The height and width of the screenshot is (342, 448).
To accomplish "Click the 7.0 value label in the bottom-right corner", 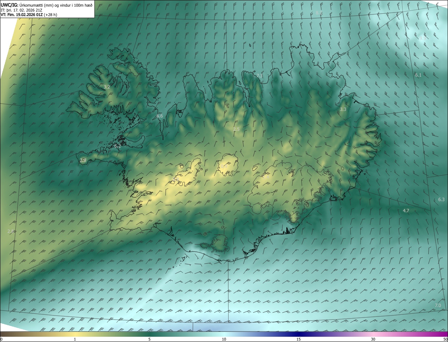I will click(x=438, y=305).
